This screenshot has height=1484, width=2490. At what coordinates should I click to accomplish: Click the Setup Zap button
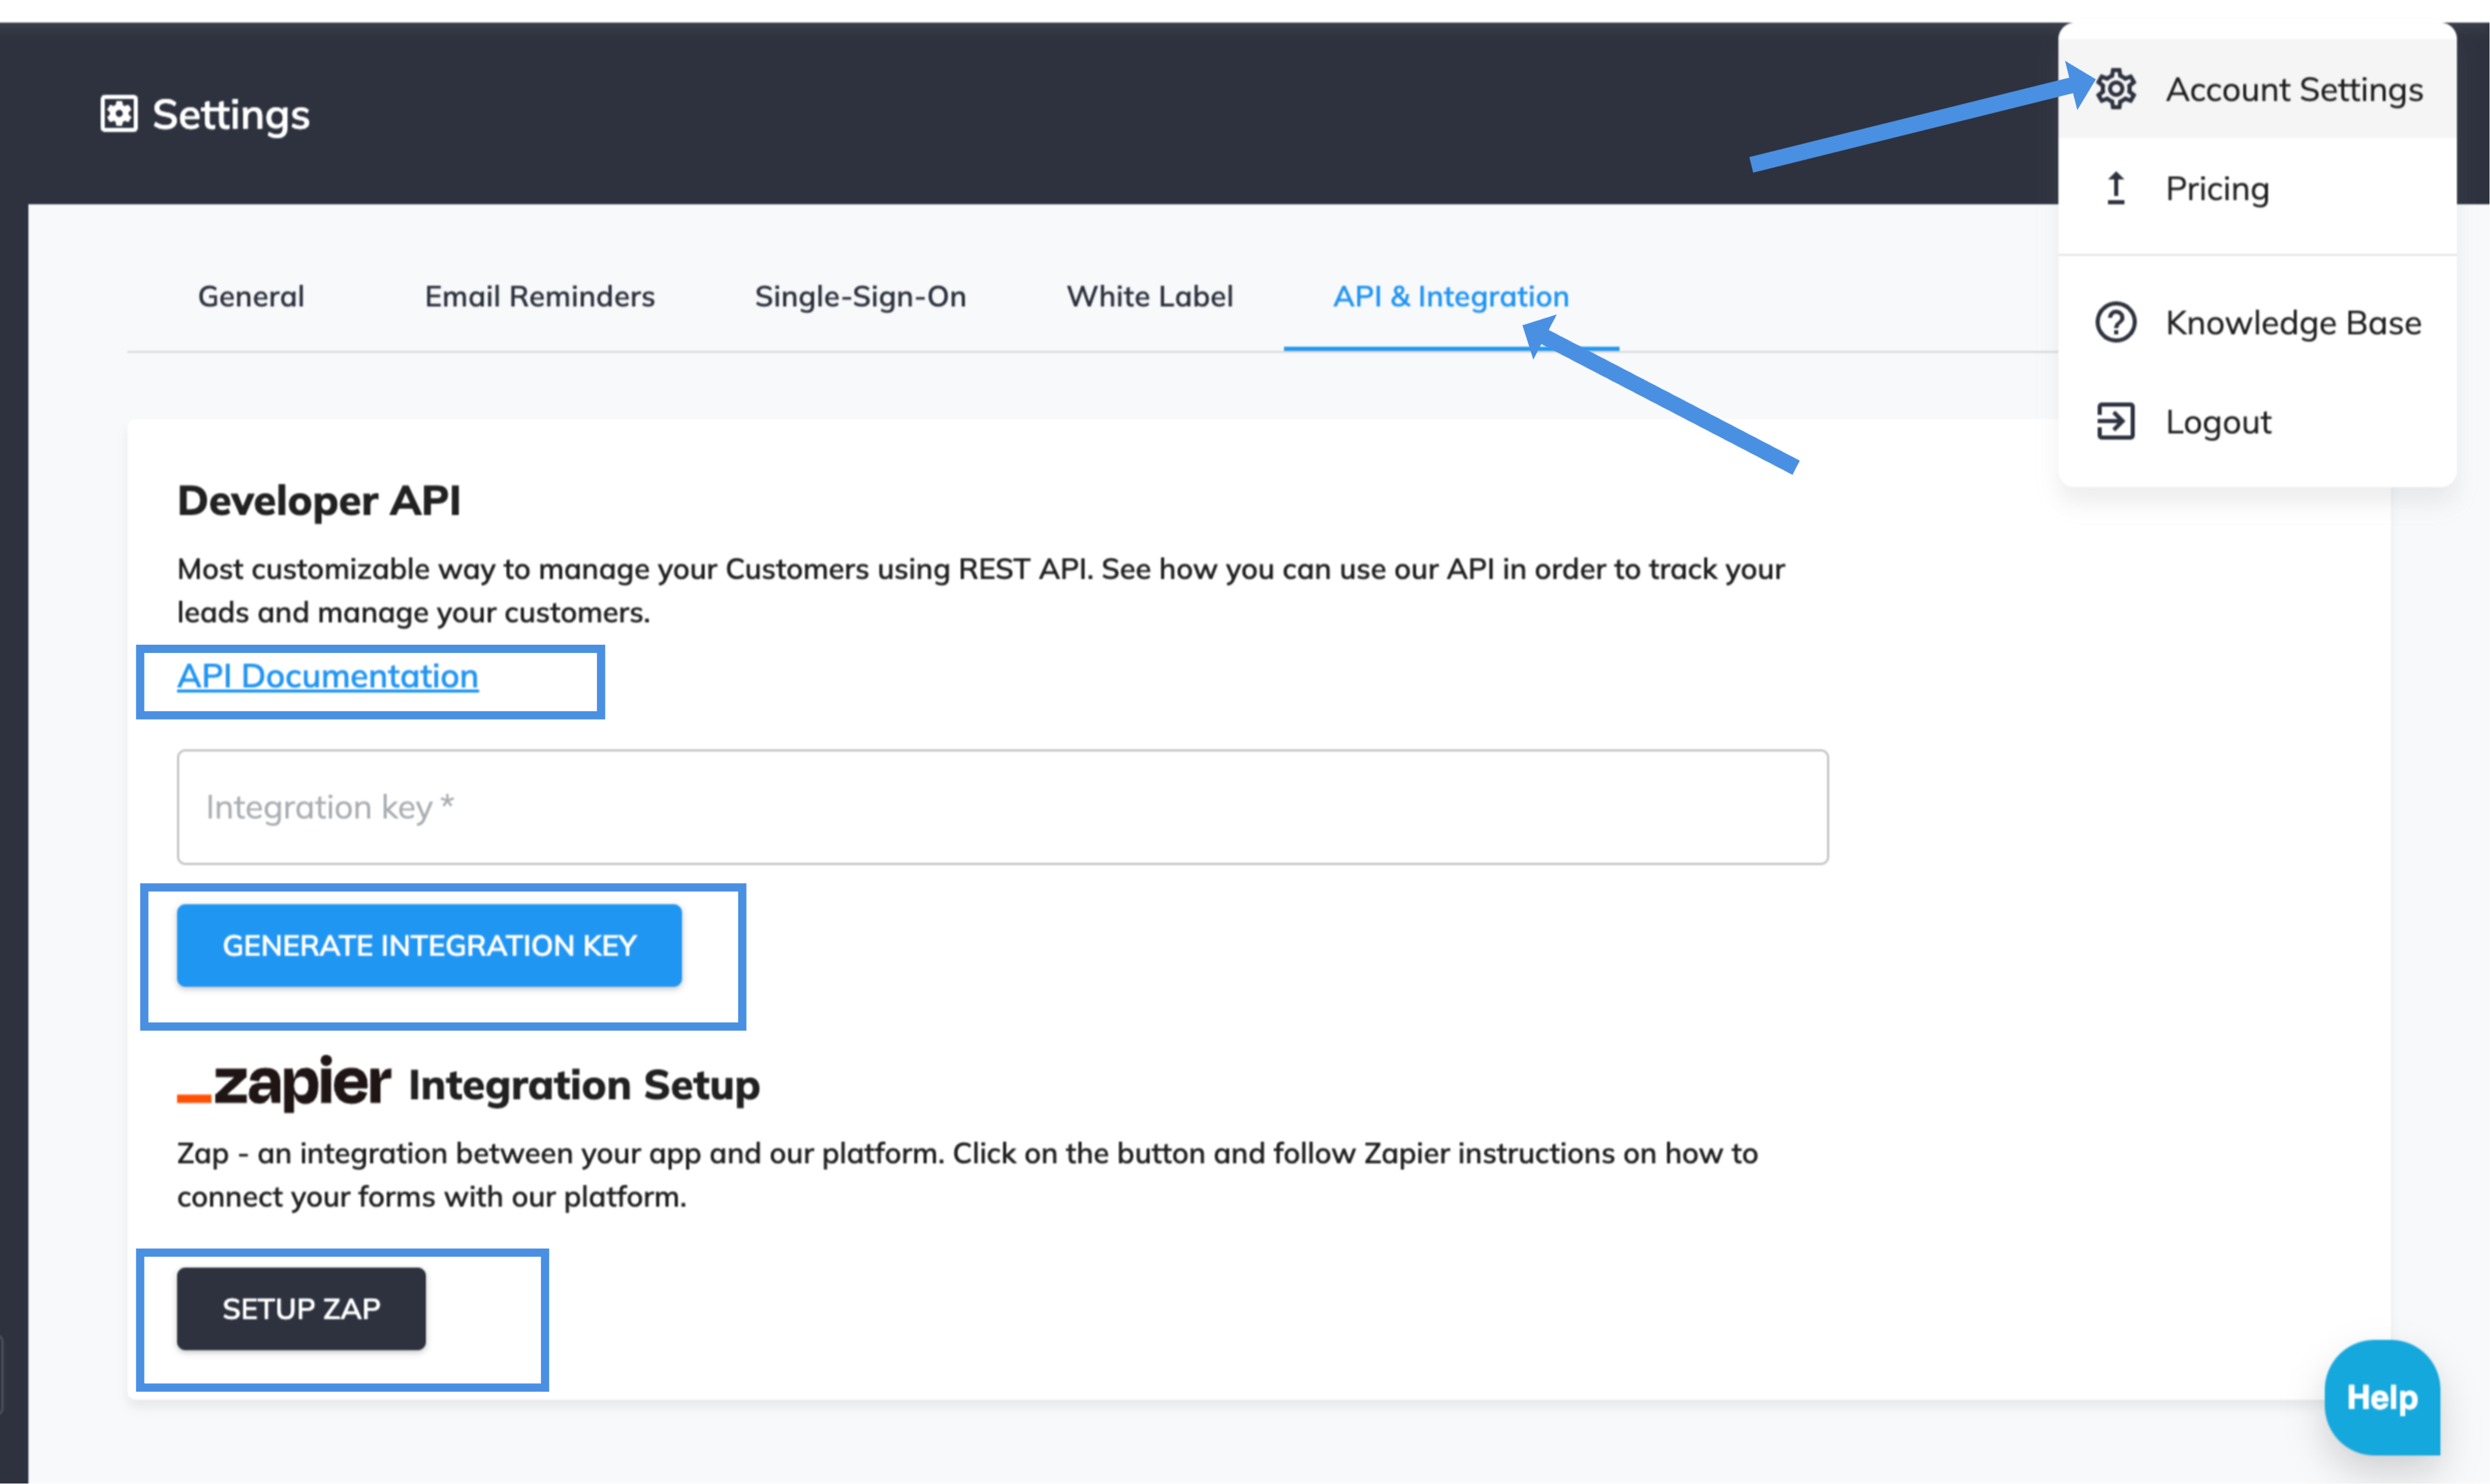click(x=301, y=1308)
